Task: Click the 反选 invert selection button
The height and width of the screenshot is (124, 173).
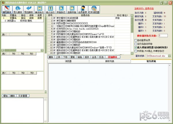Action: 101,57
